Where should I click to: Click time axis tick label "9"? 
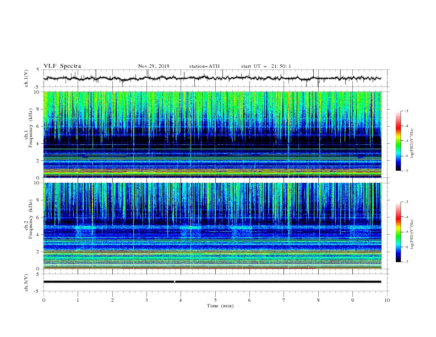click(x=352, y=300)
